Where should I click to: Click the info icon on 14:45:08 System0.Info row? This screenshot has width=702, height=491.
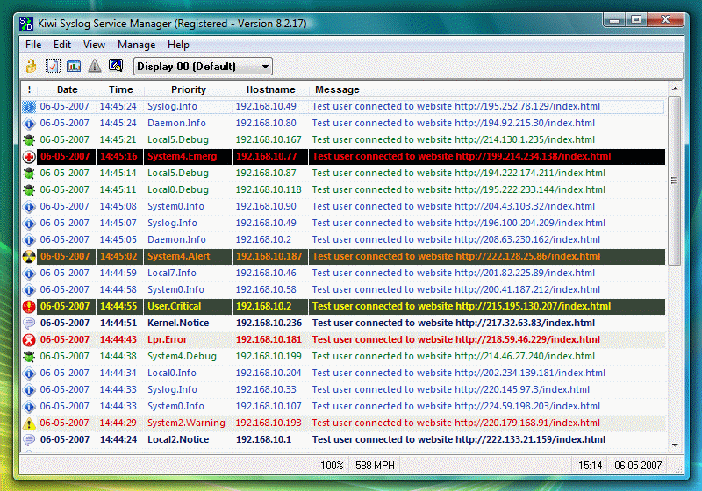click(x=29, y=207)
